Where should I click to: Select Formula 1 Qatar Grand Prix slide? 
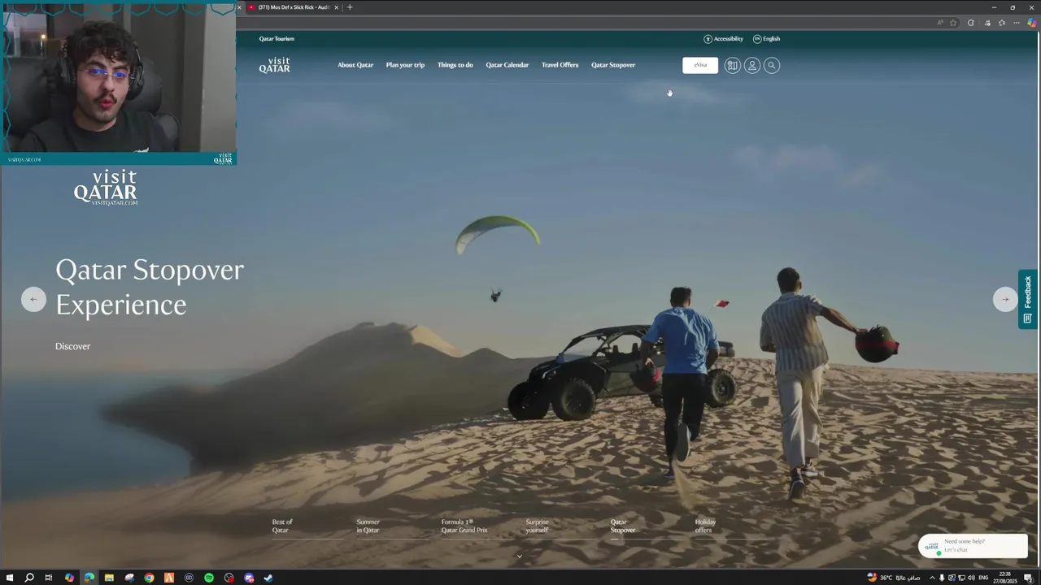point(464,526)
